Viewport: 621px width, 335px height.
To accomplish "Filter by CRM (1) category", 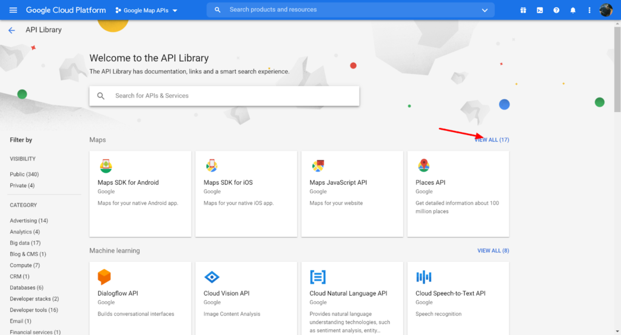I will (19, 276).
